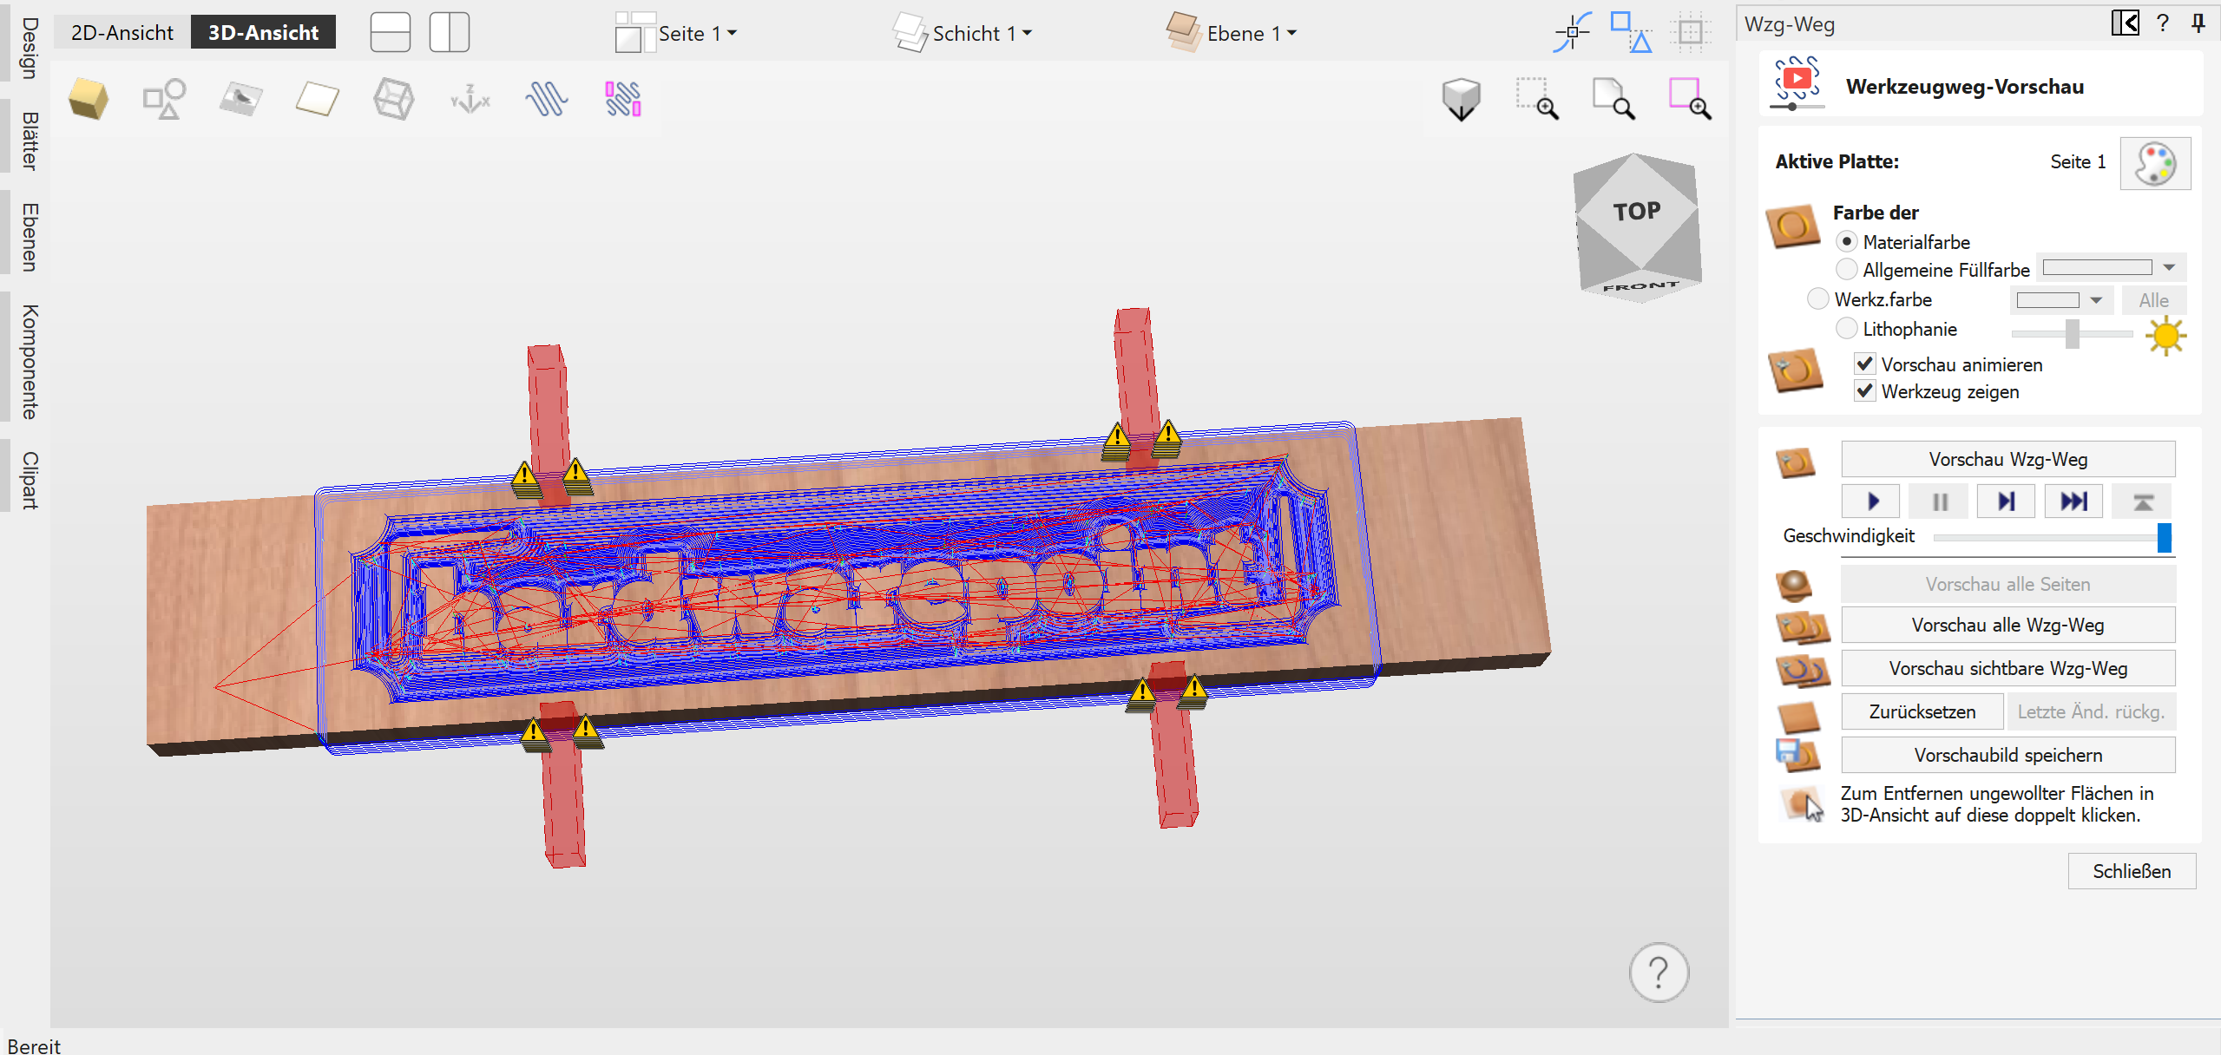Open the Komponente side tab
2221x1055 pixels.
(29, 361)
